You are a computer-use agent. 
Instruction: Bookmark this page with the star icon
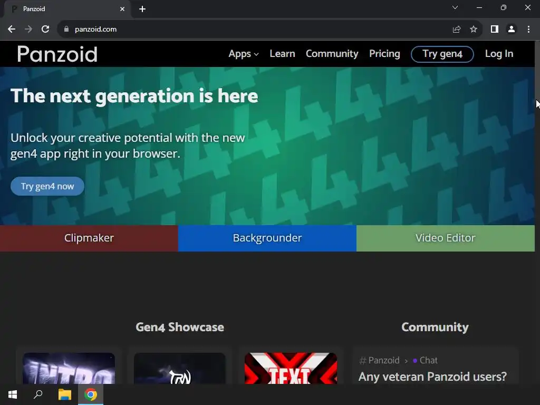coord(474,30)
